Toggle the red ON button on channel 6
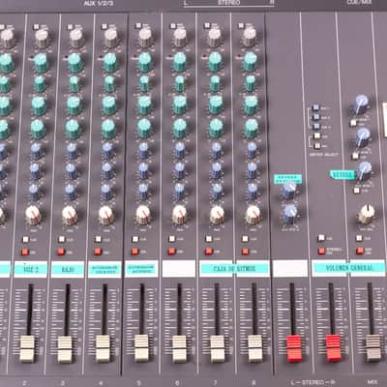 (171, 251)
